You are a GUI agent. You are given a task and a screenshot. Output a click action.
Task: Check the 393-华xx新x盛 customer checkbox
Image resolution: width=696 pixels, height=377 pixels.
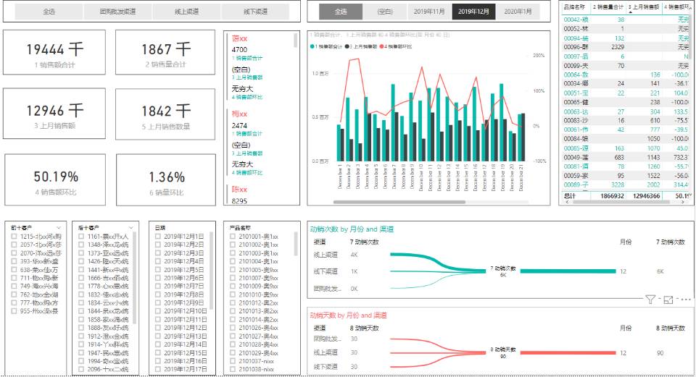(14, 261)
